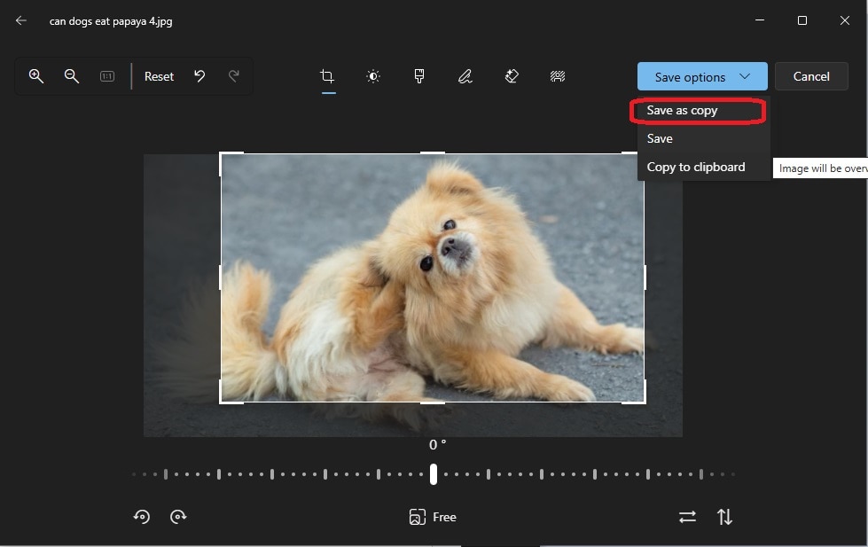Expand the Save options dropdown
868x547 pixels.
(x=702, y=76)
